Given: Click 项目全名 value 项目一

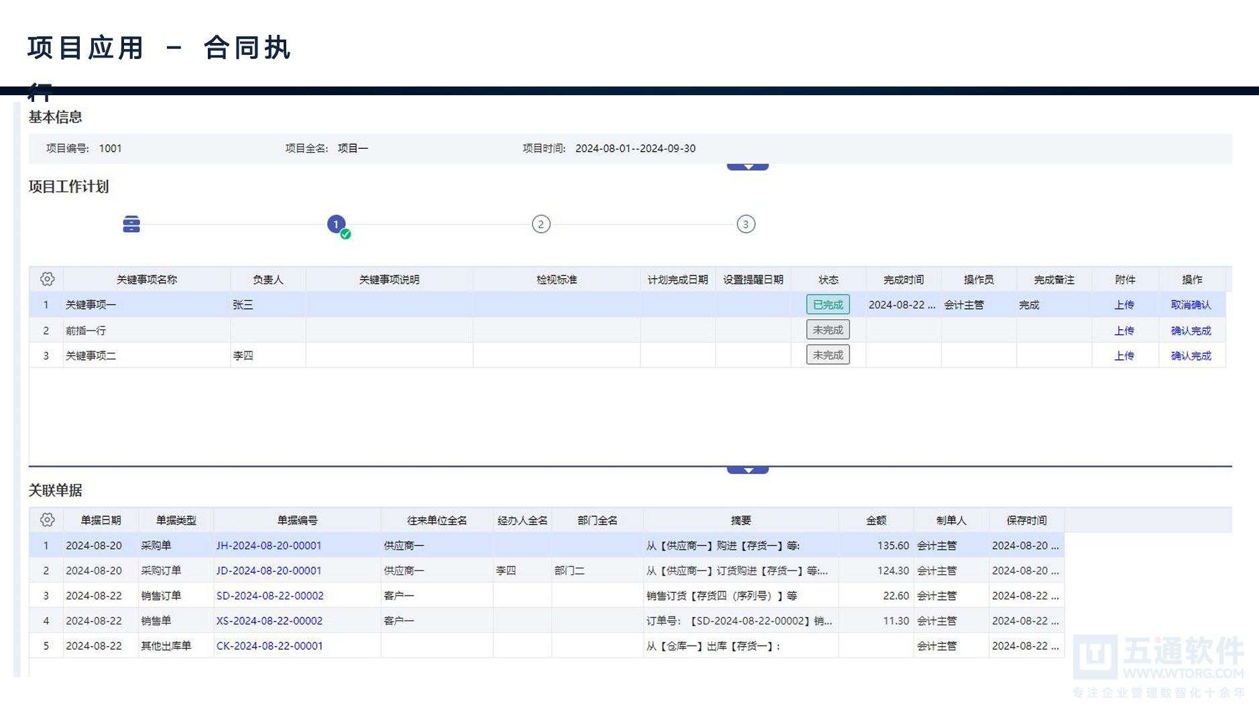Looking at the screenshot, I should (x=353, y=149).
